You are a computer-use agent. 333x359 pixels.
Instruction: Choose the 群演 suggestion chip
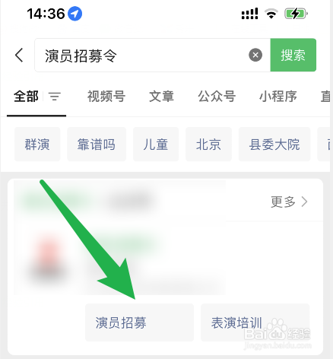37,145
